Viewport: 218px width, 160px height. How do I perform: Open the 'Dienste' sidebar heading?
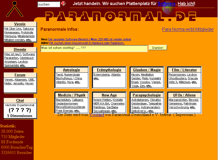[x=20, y=50]
